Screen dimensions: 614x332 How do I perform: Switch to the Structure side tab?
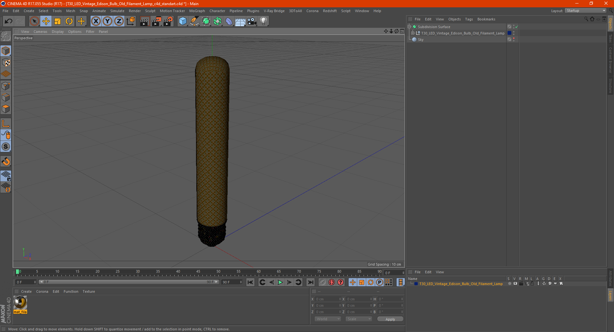tap(610, 86)
